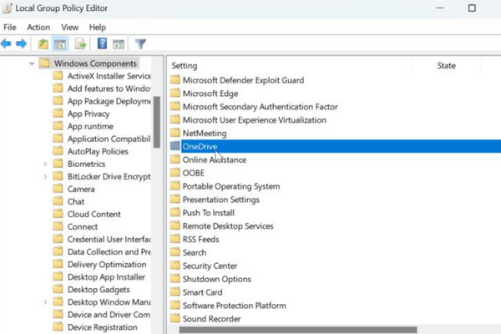
Task: Select App Privacy in the tree
Action: [x=89, y=114]
